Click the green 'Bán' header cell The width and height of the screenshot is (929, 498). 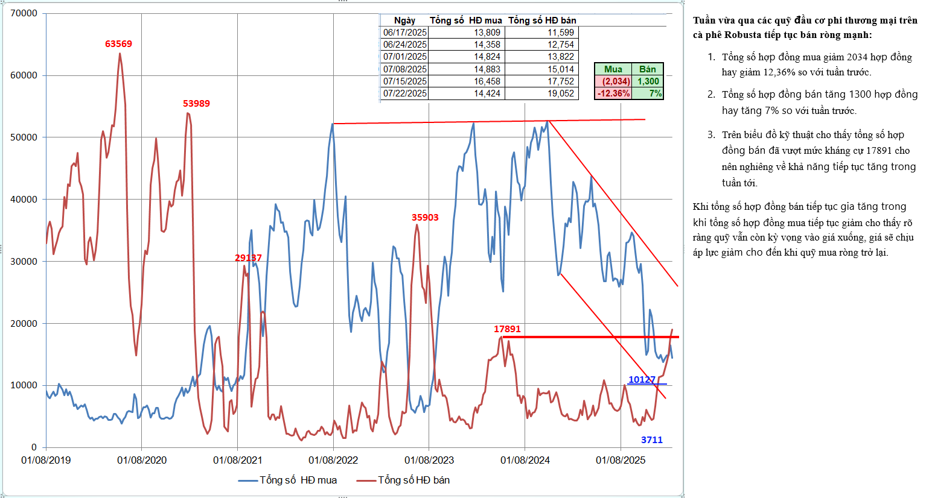pos(648,69)
